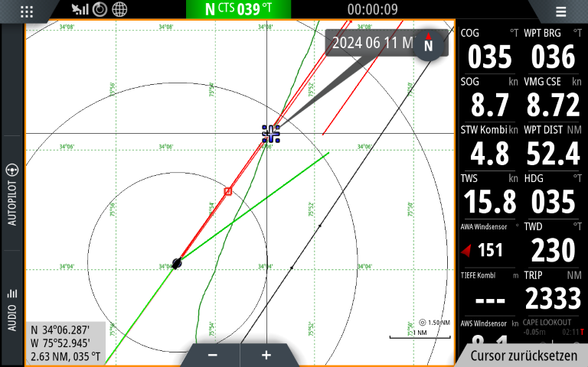Screen dimensions: 588x367
Task: Tap the globe status icon
Action: point(119,10)
